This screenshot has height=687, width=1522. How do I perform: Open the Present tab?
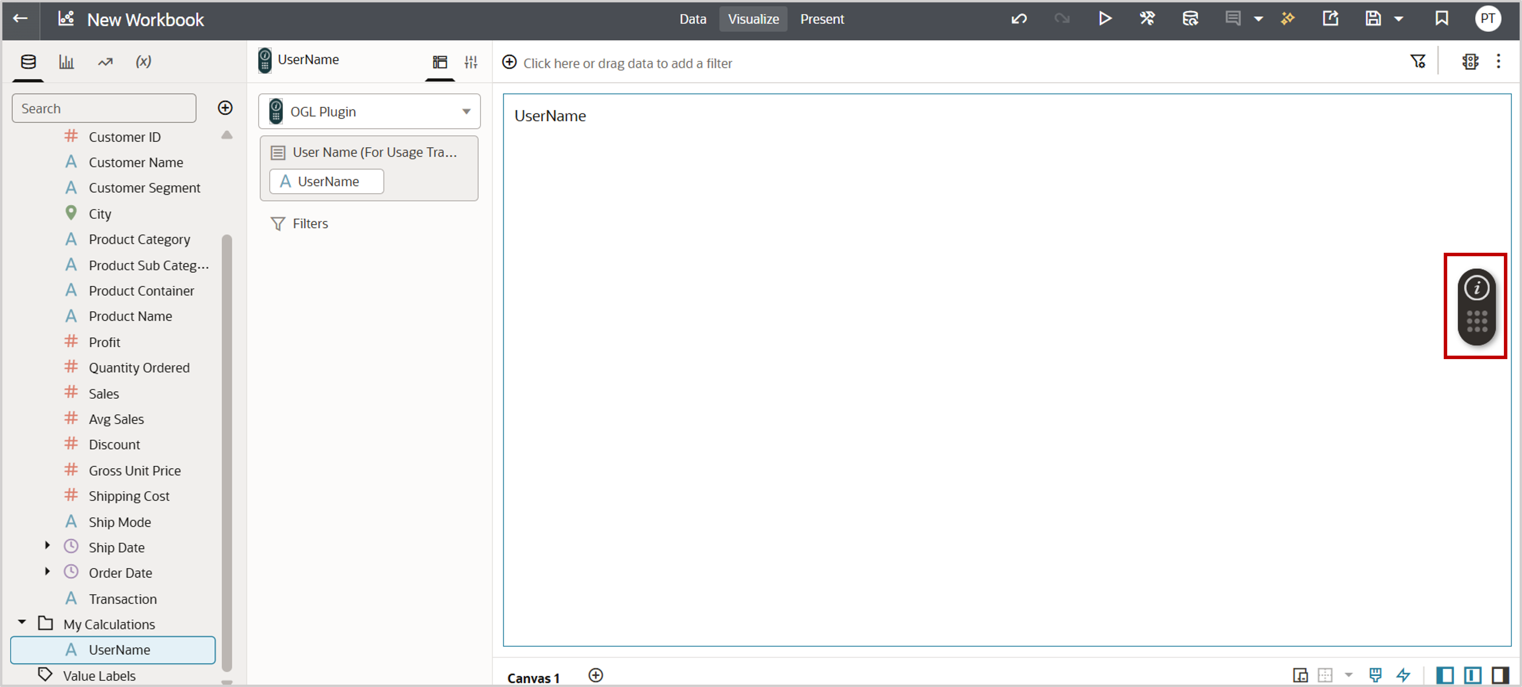click(x=821, y=19)
